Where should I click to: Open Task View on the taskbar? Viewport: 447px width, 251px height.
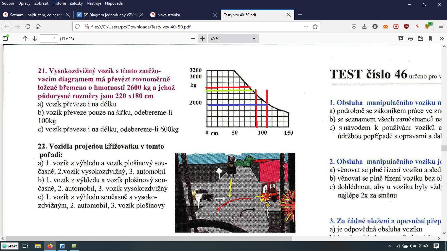[25, 246]
